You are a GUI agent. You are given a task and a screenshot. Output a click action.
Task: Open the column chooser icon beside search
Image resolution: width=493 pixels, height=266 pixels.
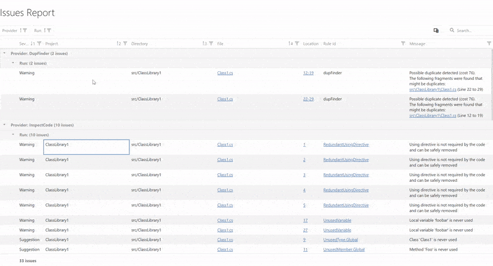[436, 30]
